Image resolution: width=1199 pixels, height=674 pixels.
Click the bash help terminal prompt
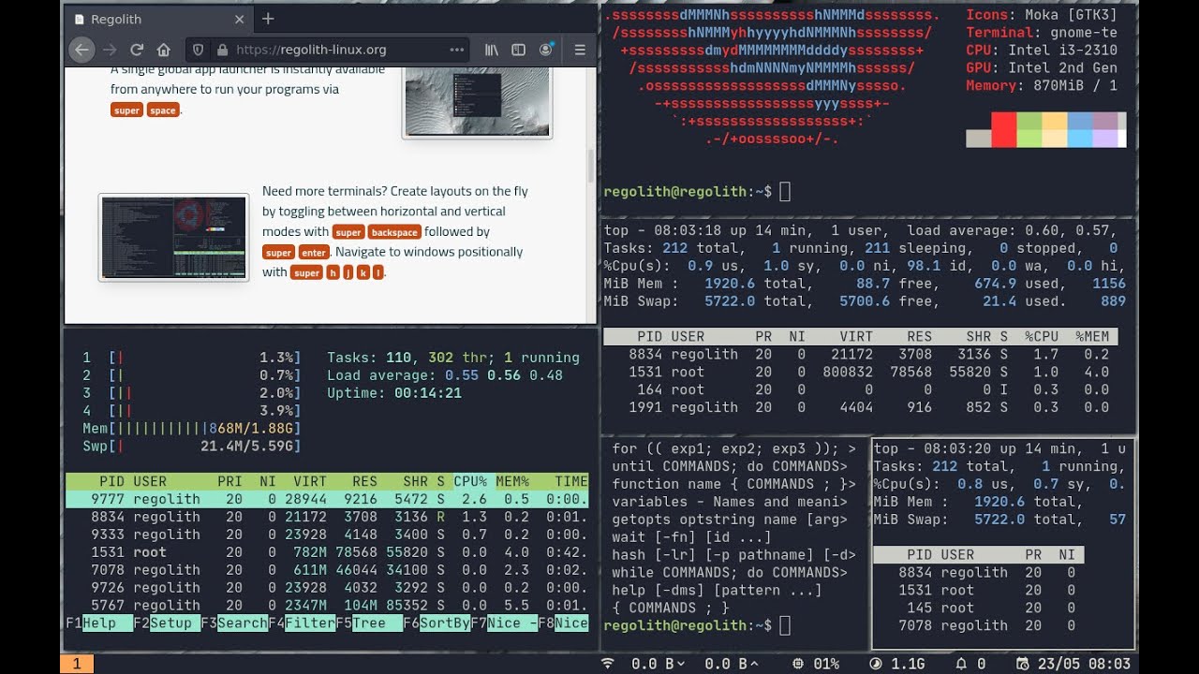[x=697, y=625]
